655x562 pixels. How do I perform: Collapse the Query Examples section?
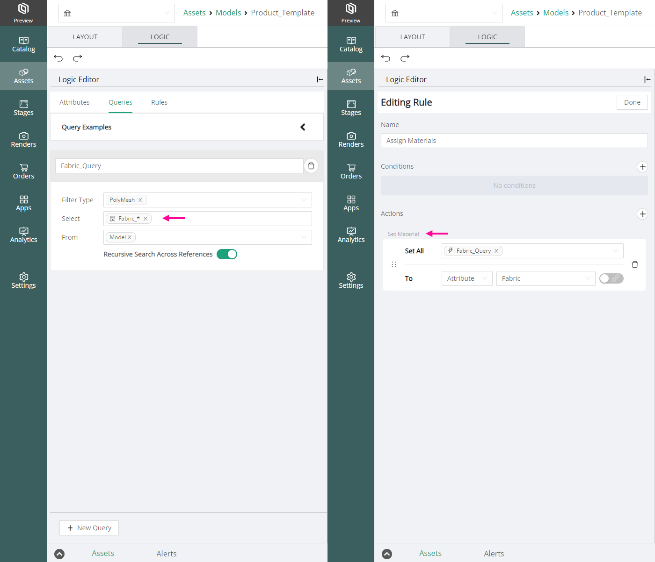[x=303, y=127]
